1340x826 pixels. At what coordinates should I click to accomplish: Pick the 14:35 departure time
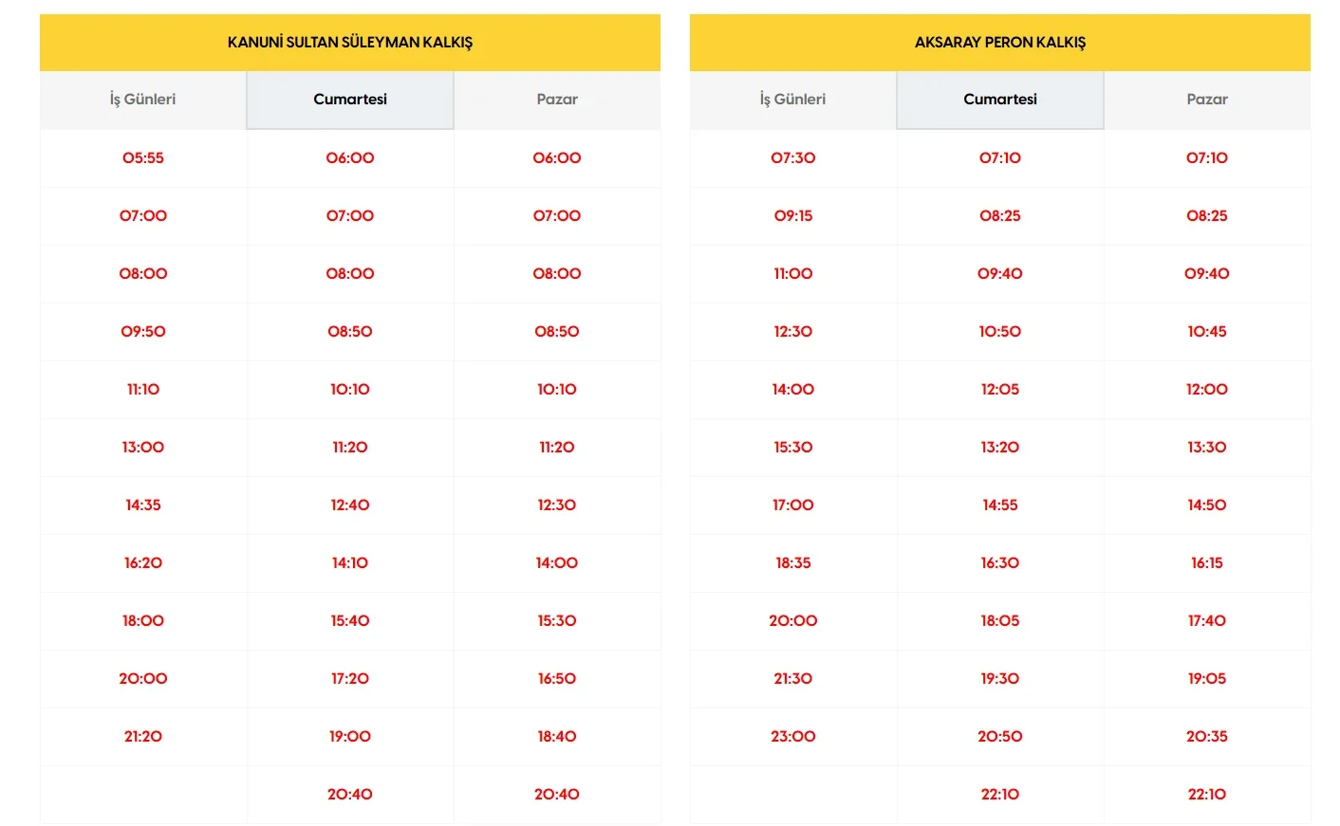point(143,505)
